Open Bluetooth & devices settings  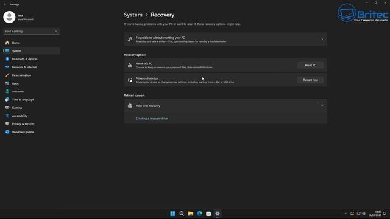31,59
